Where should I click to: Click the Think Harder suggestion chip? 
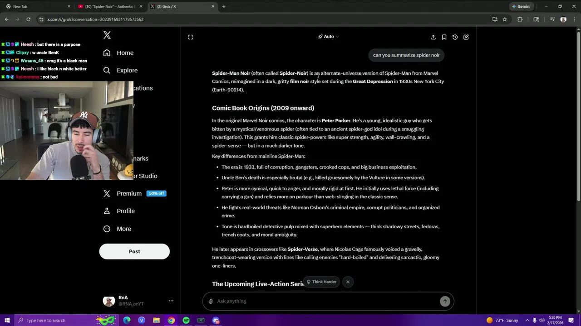tap(321, 282)
